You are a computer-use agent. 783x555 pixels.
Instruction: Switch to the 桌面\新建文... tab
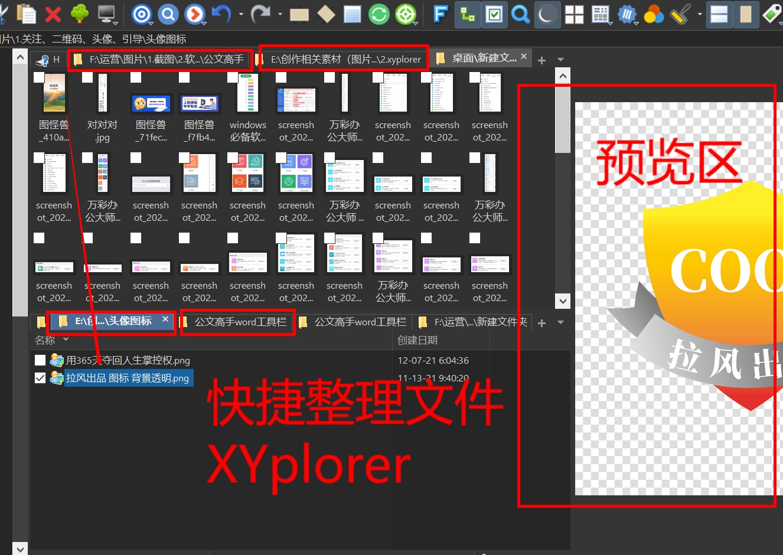(x=478, y=58)
